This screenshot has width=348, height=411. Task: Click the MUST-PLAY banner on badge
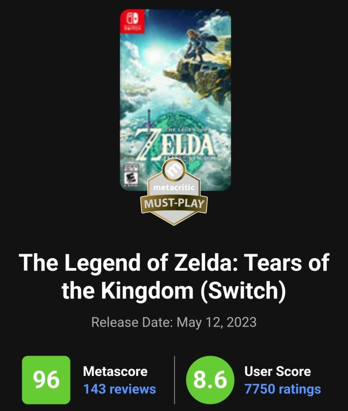click(174, 204)
